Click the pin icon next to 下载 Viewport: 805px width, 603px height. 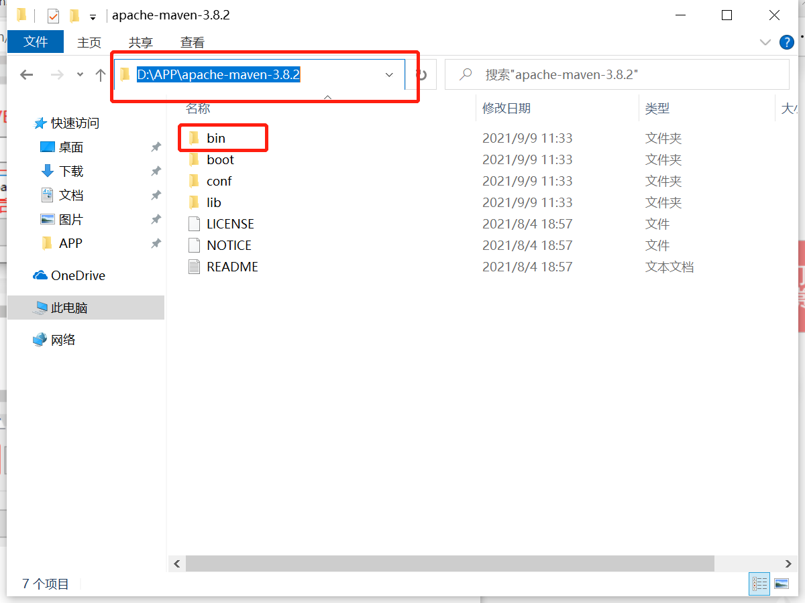pos(156,172)
